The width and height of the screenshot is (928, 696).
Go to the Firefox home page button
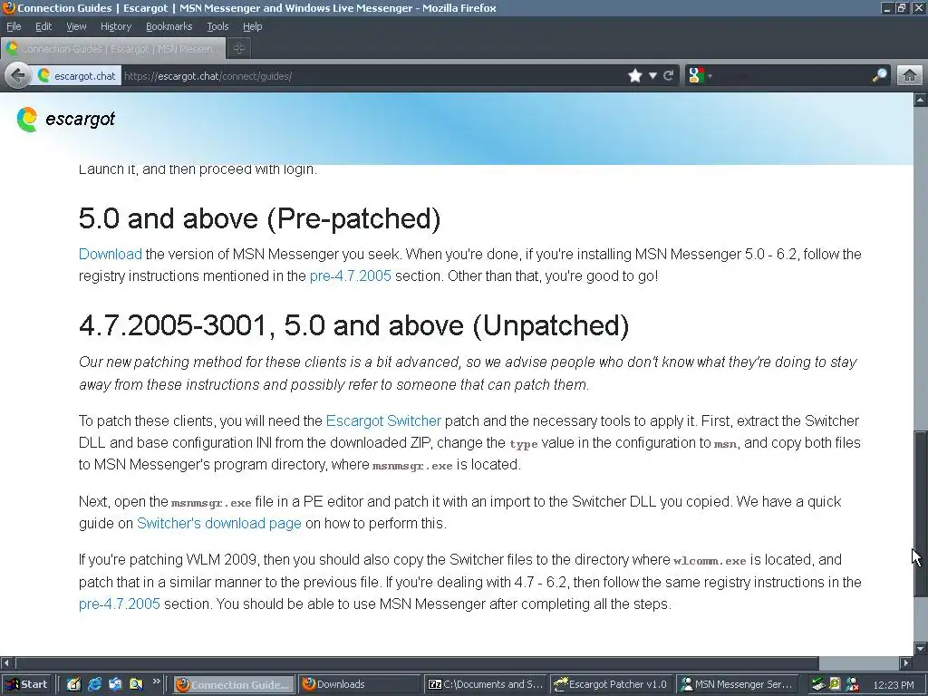910,76
